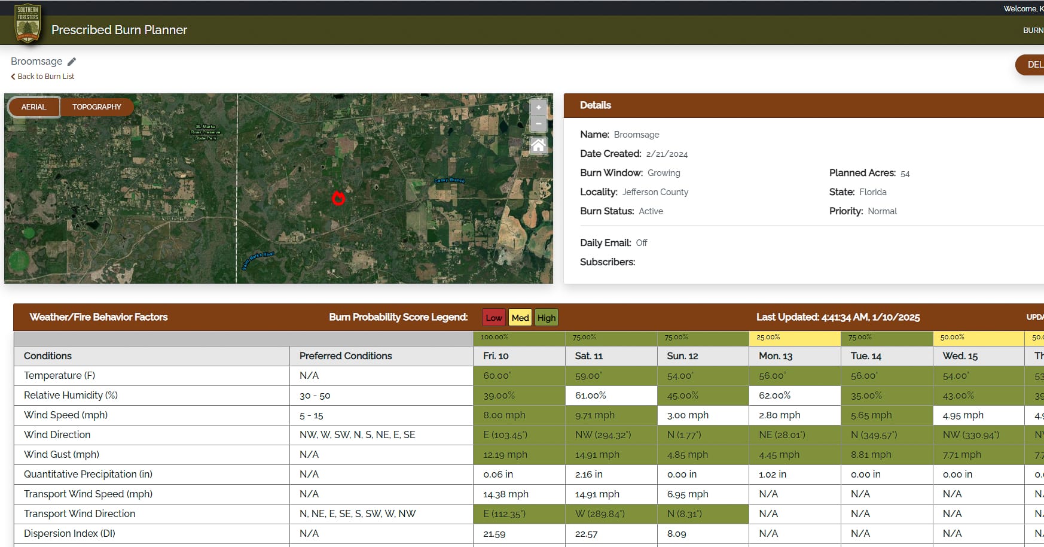Select the Wed. 15 column header
This screenshot has height=547, width=1044.
[x=979, y=356]
